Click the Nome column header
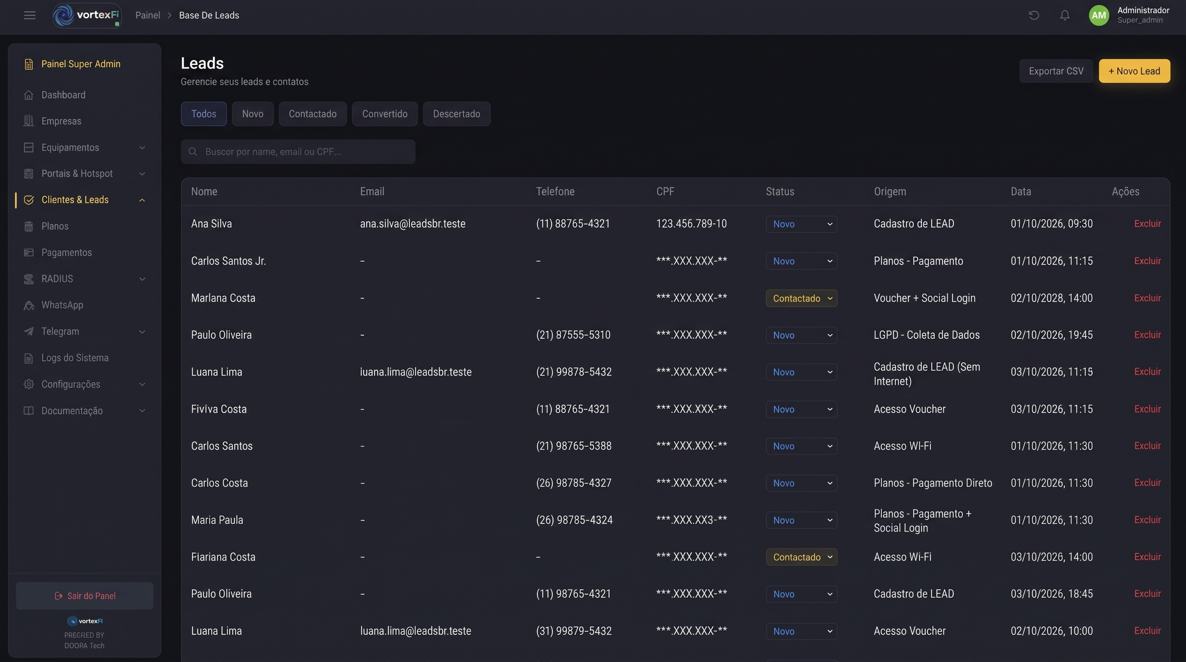1186x662 pixels. (204, 191)
